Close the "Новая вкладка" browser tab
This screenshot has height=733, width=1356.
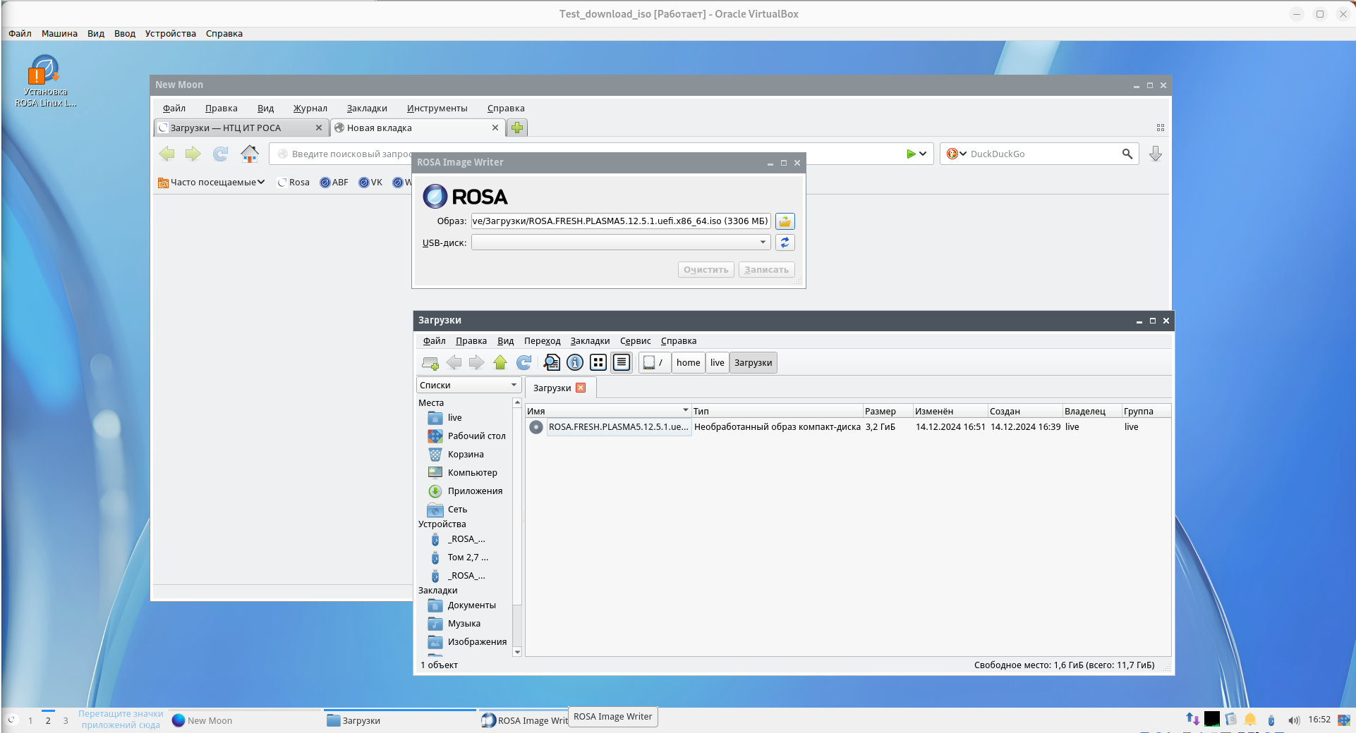pos(495,128)
